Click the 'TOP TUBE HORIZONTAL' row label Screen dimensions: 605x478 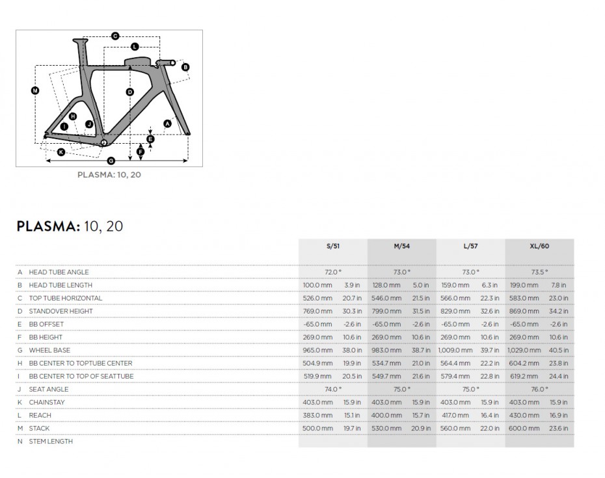tap(66, 299)
